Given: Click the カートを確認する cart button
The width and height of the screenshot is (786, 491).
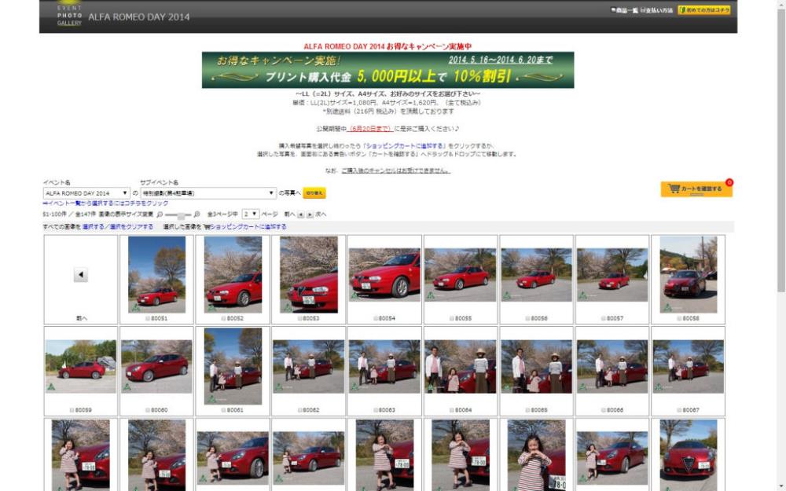Looking at the screenshot, I should pyautogui.click(x=696, y=189).
